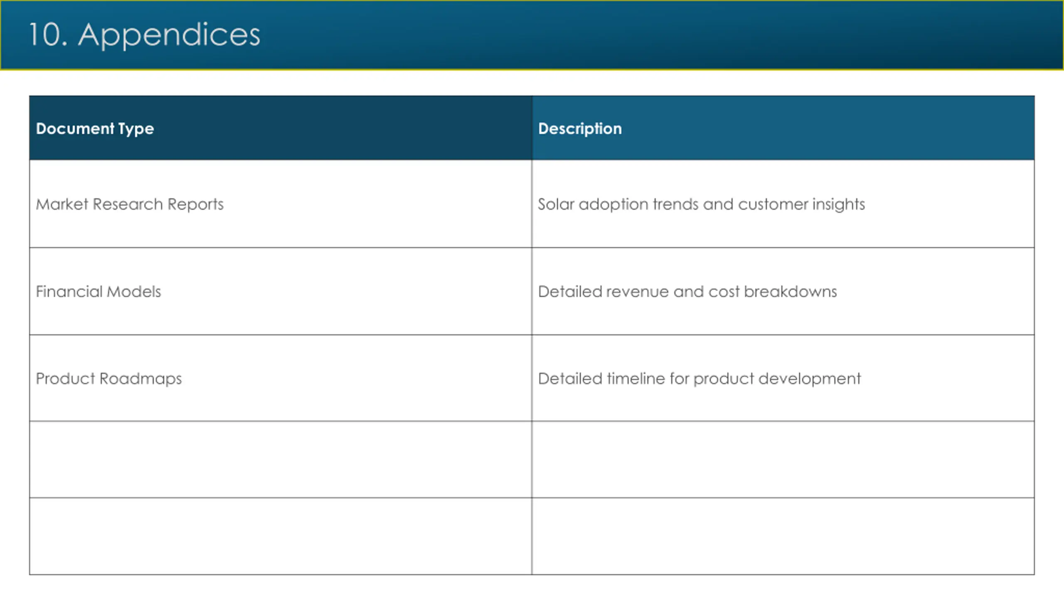Select the 'Market Research Reports' cell
Viewport: 1064px width, 598px height.
(281, 204)
